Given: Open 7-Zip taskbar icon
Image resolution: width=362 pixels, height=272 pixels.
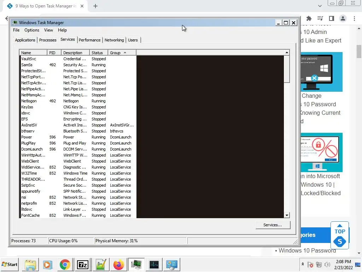Looking at the screenshot, I should [x=82, y=265].
